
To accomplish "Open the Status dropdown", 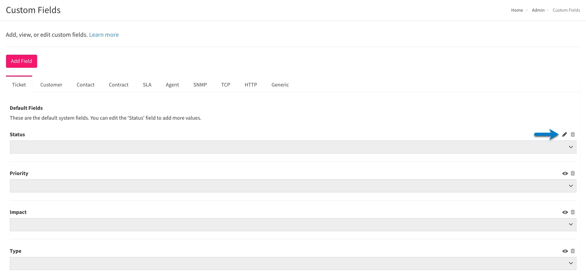I will pos(293,147).
